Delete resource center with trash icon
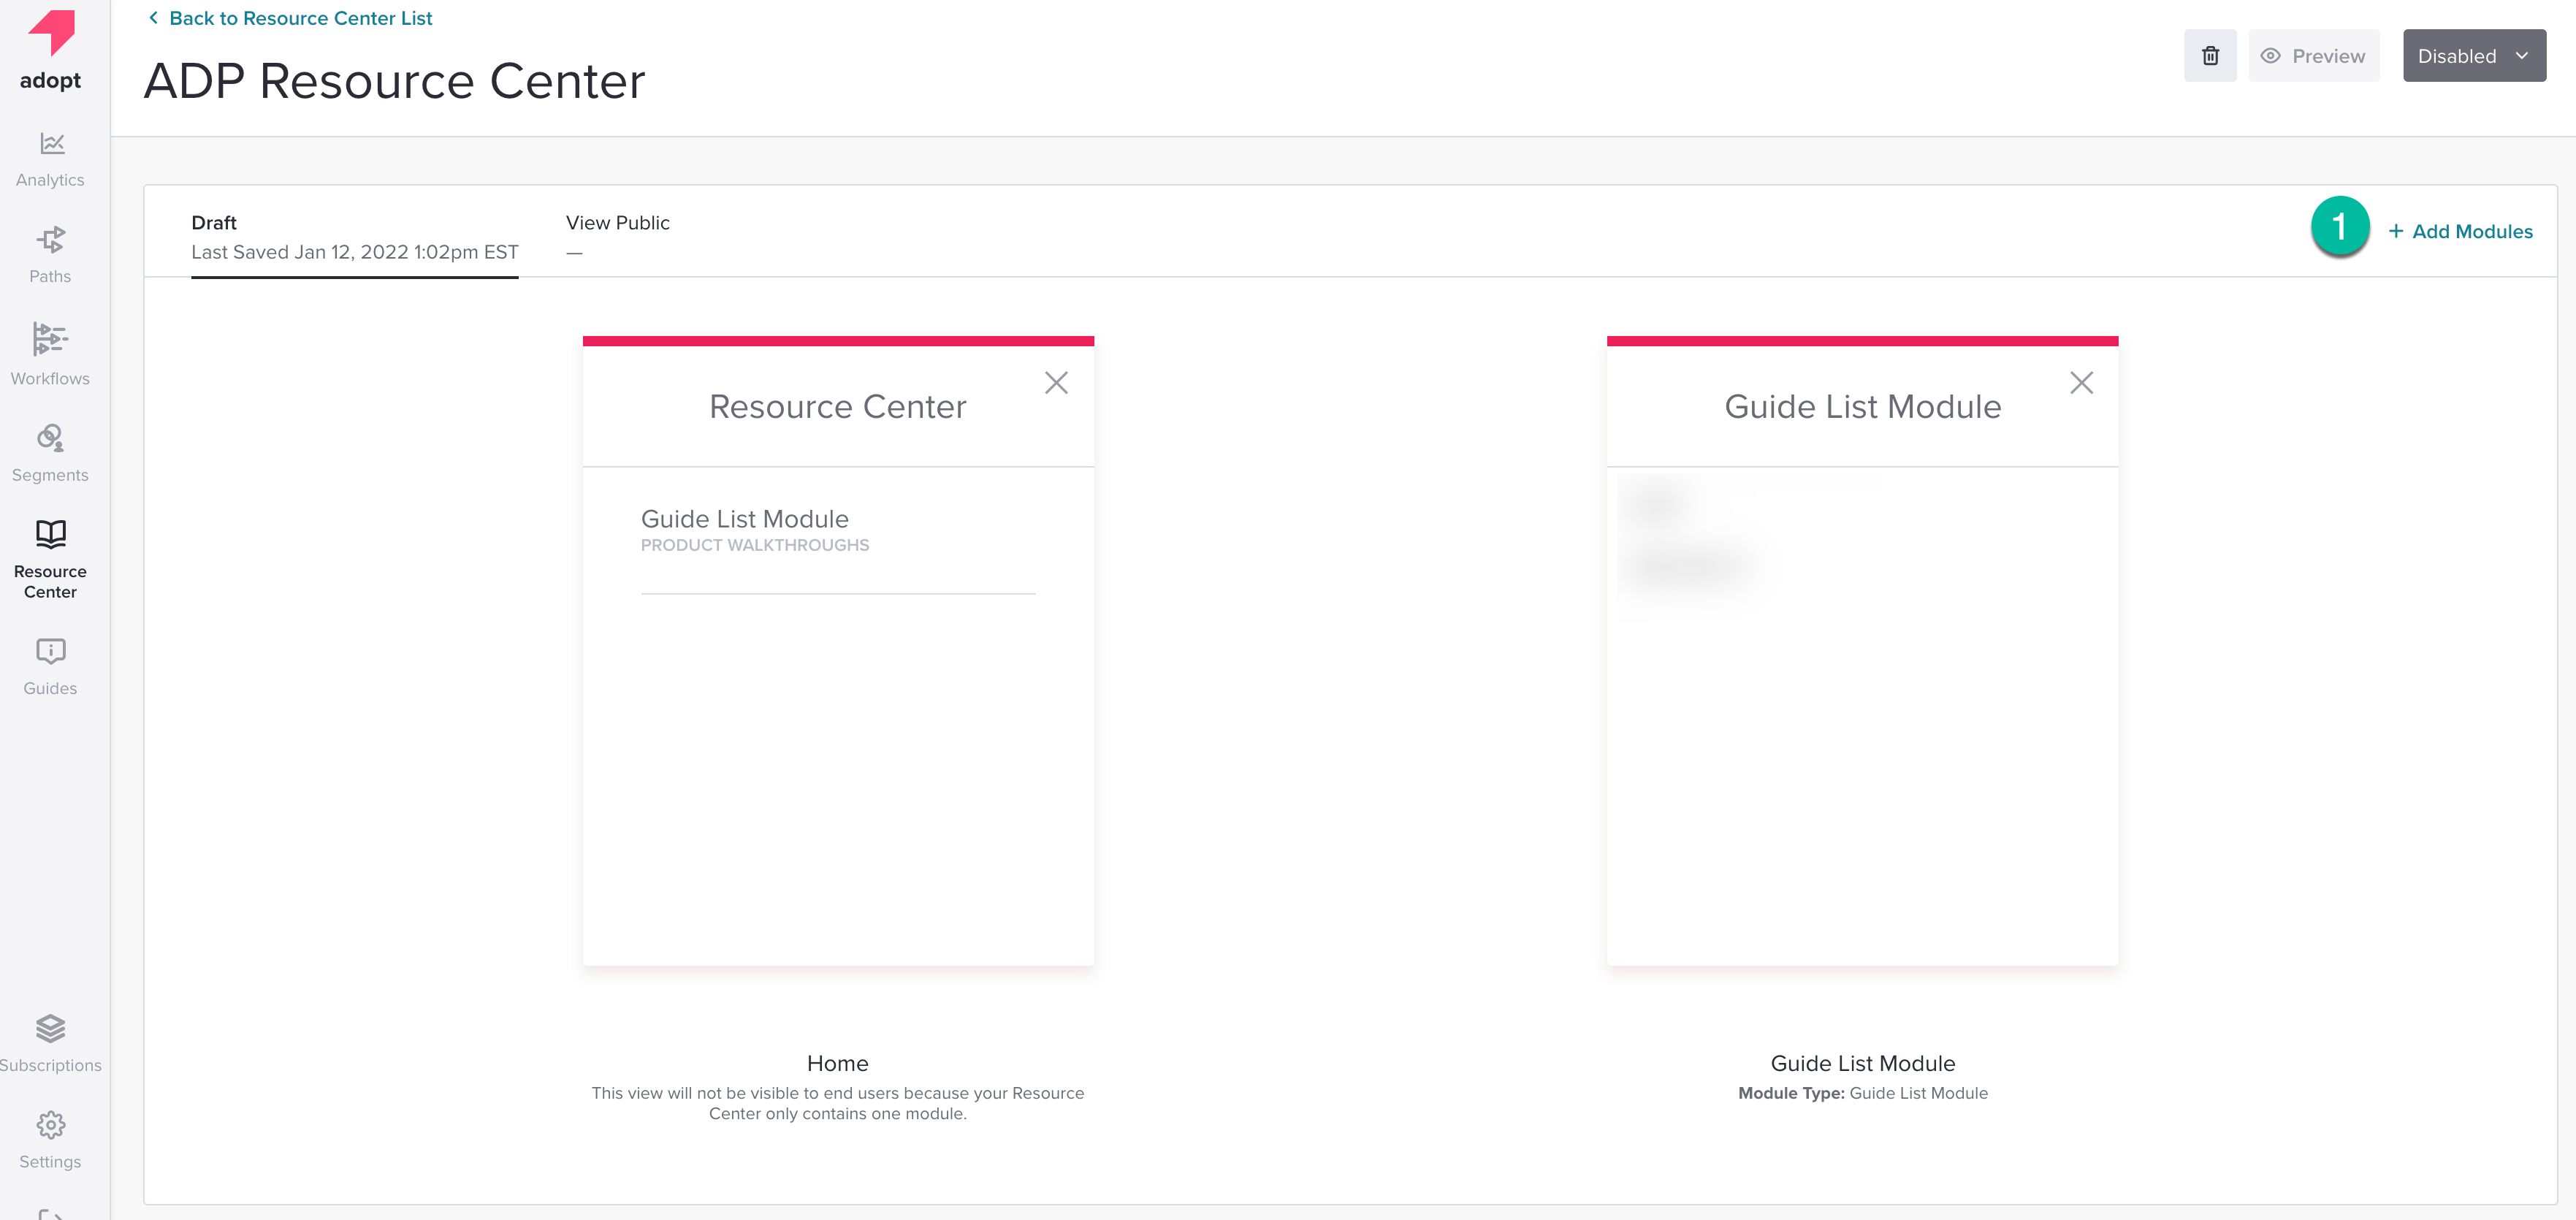2576x1220 pixels. [x=2210, y=56]
